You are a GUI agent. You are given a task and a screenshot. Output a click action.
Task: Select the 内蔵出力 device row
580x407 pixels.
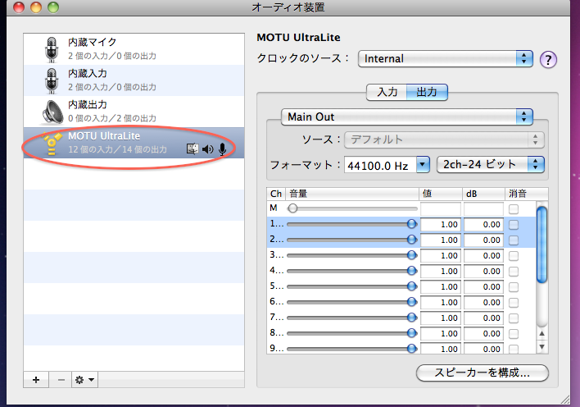134,112
